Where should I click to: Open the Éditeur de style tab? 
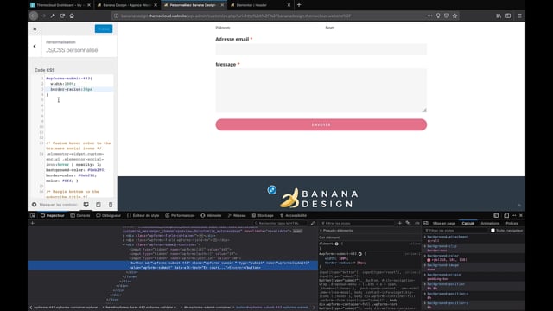coord(143,215)
